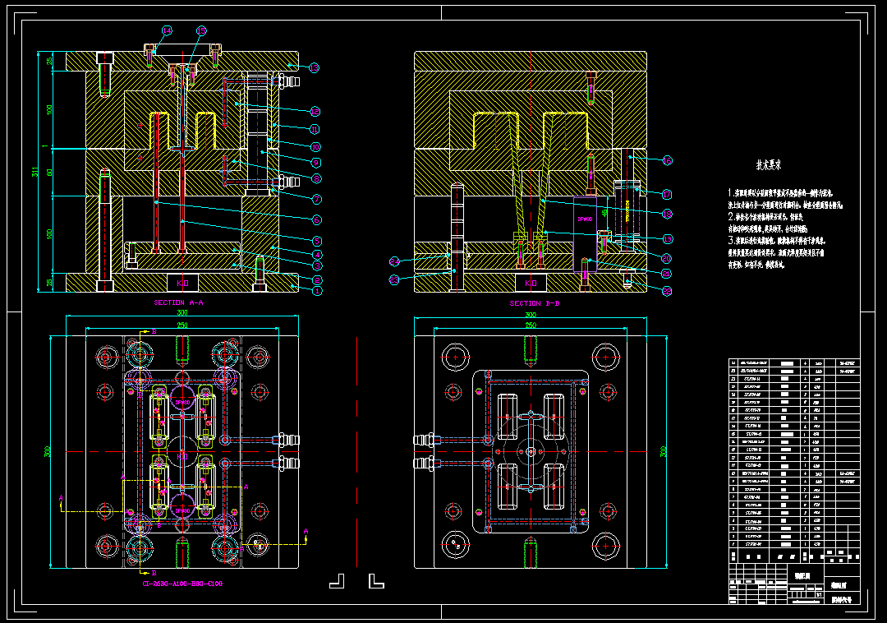
Task: Click the "CI-2530-A100-B60-C100" mold base text
Action: click(x=182, y=584)
